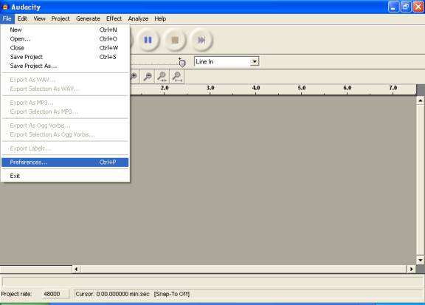
Task: Click the Fit Selection zoom icon
Action: click(162, 77)
